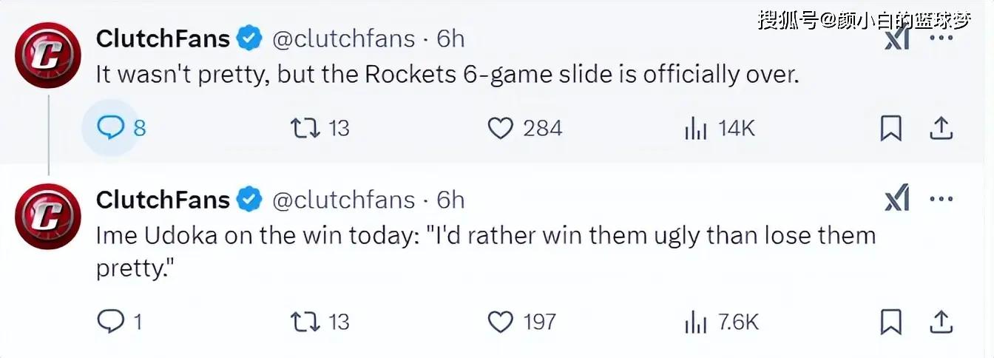Retweet the Rockets 6-game slide tweet
Image resolution: width=994 pixels, height=358 pixels.
(x=319, y=129)
